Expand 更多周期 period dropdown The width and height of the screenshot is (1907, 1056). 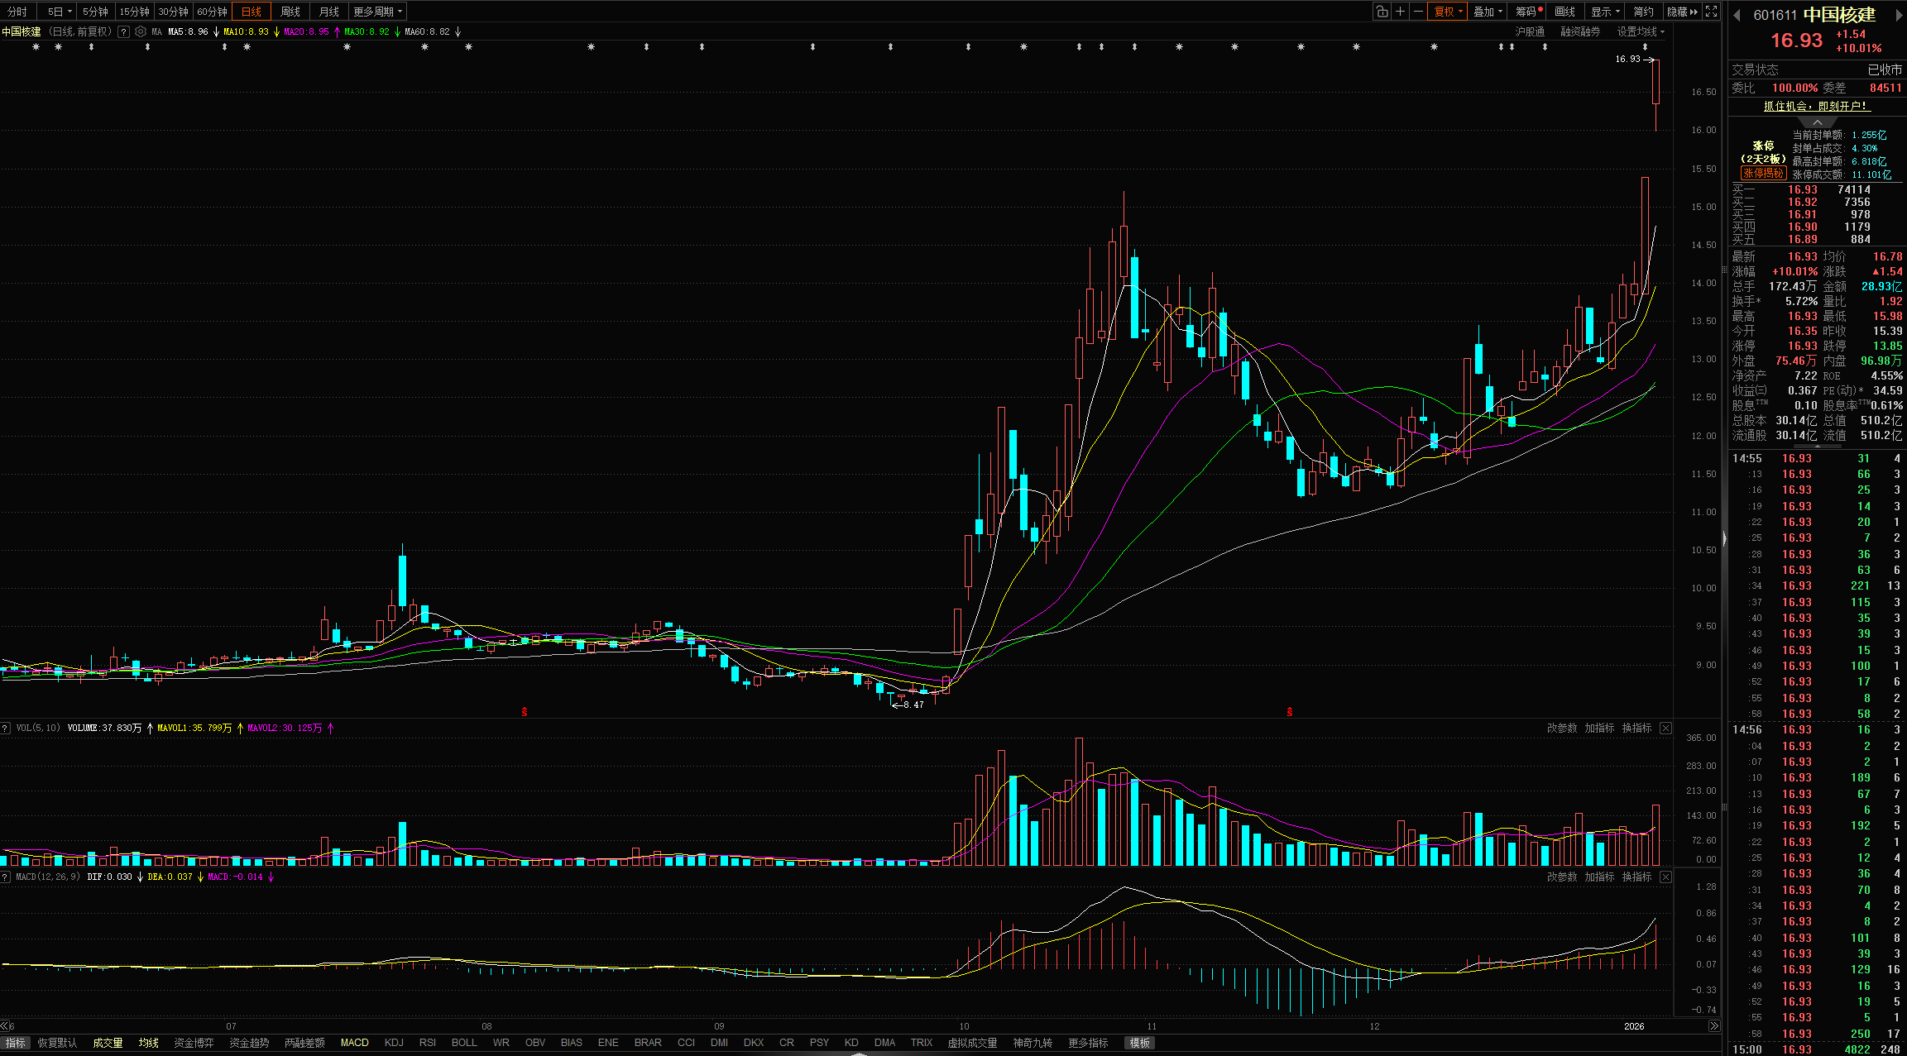click(377, 12)
